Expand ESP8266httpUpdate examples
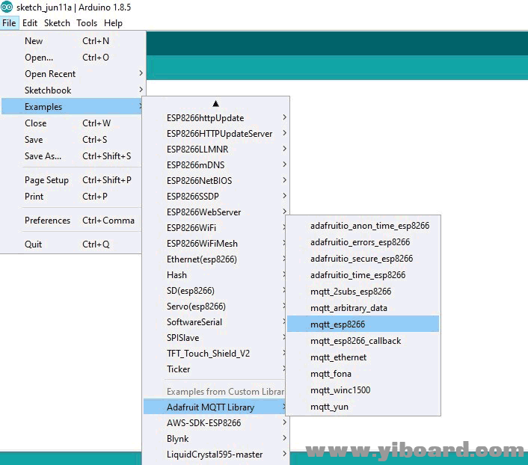Viewport: 528px width, 465px height. click(x=216, y=118)
